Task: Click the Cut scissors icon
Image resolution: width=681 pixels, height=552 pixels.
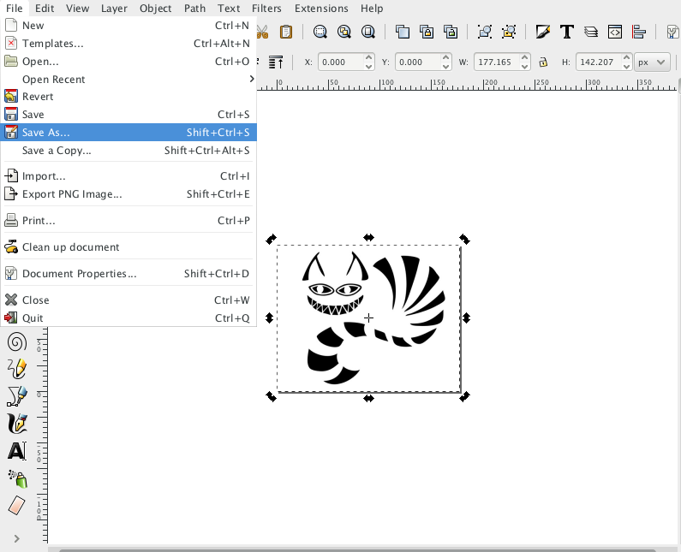Action: (x=263, y=32)
